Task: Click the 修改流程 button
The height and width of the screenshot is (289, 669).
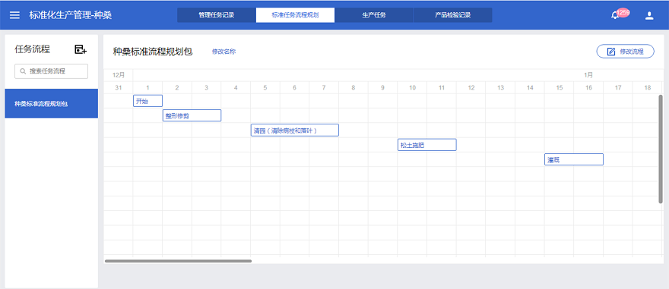Action: 625,52
